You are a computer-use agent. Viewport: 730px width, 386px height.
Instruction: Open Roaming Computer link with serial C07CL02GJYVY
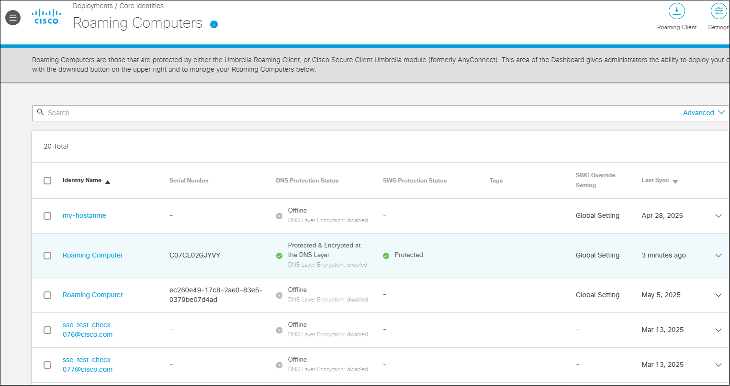93,255
